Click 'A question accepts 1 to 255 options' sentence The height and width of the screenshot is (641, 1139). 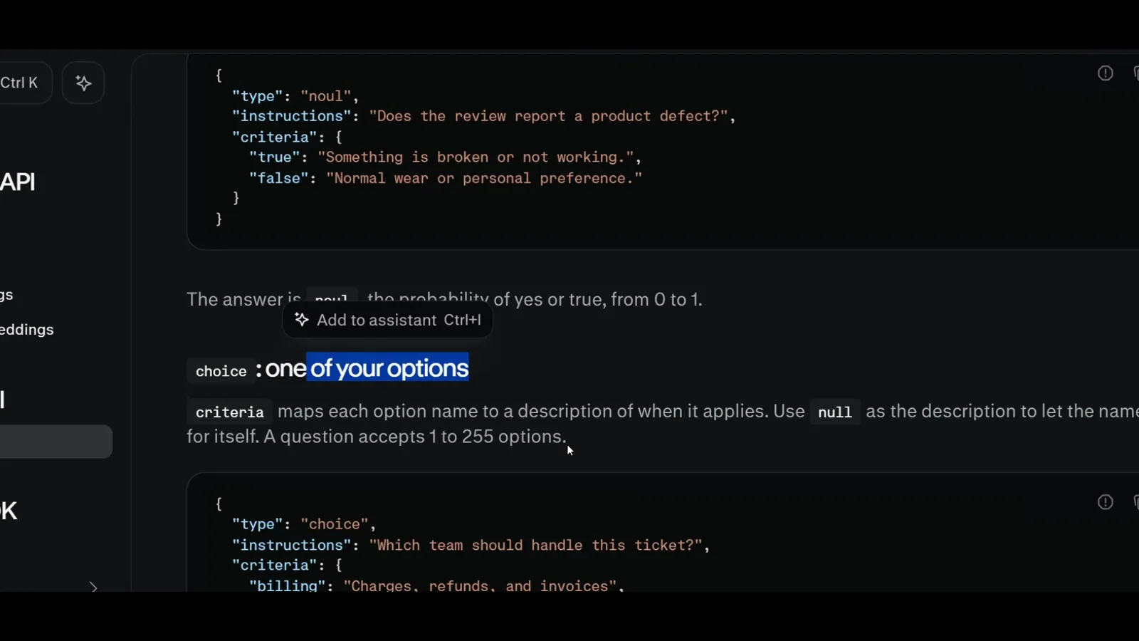(414, 437)
